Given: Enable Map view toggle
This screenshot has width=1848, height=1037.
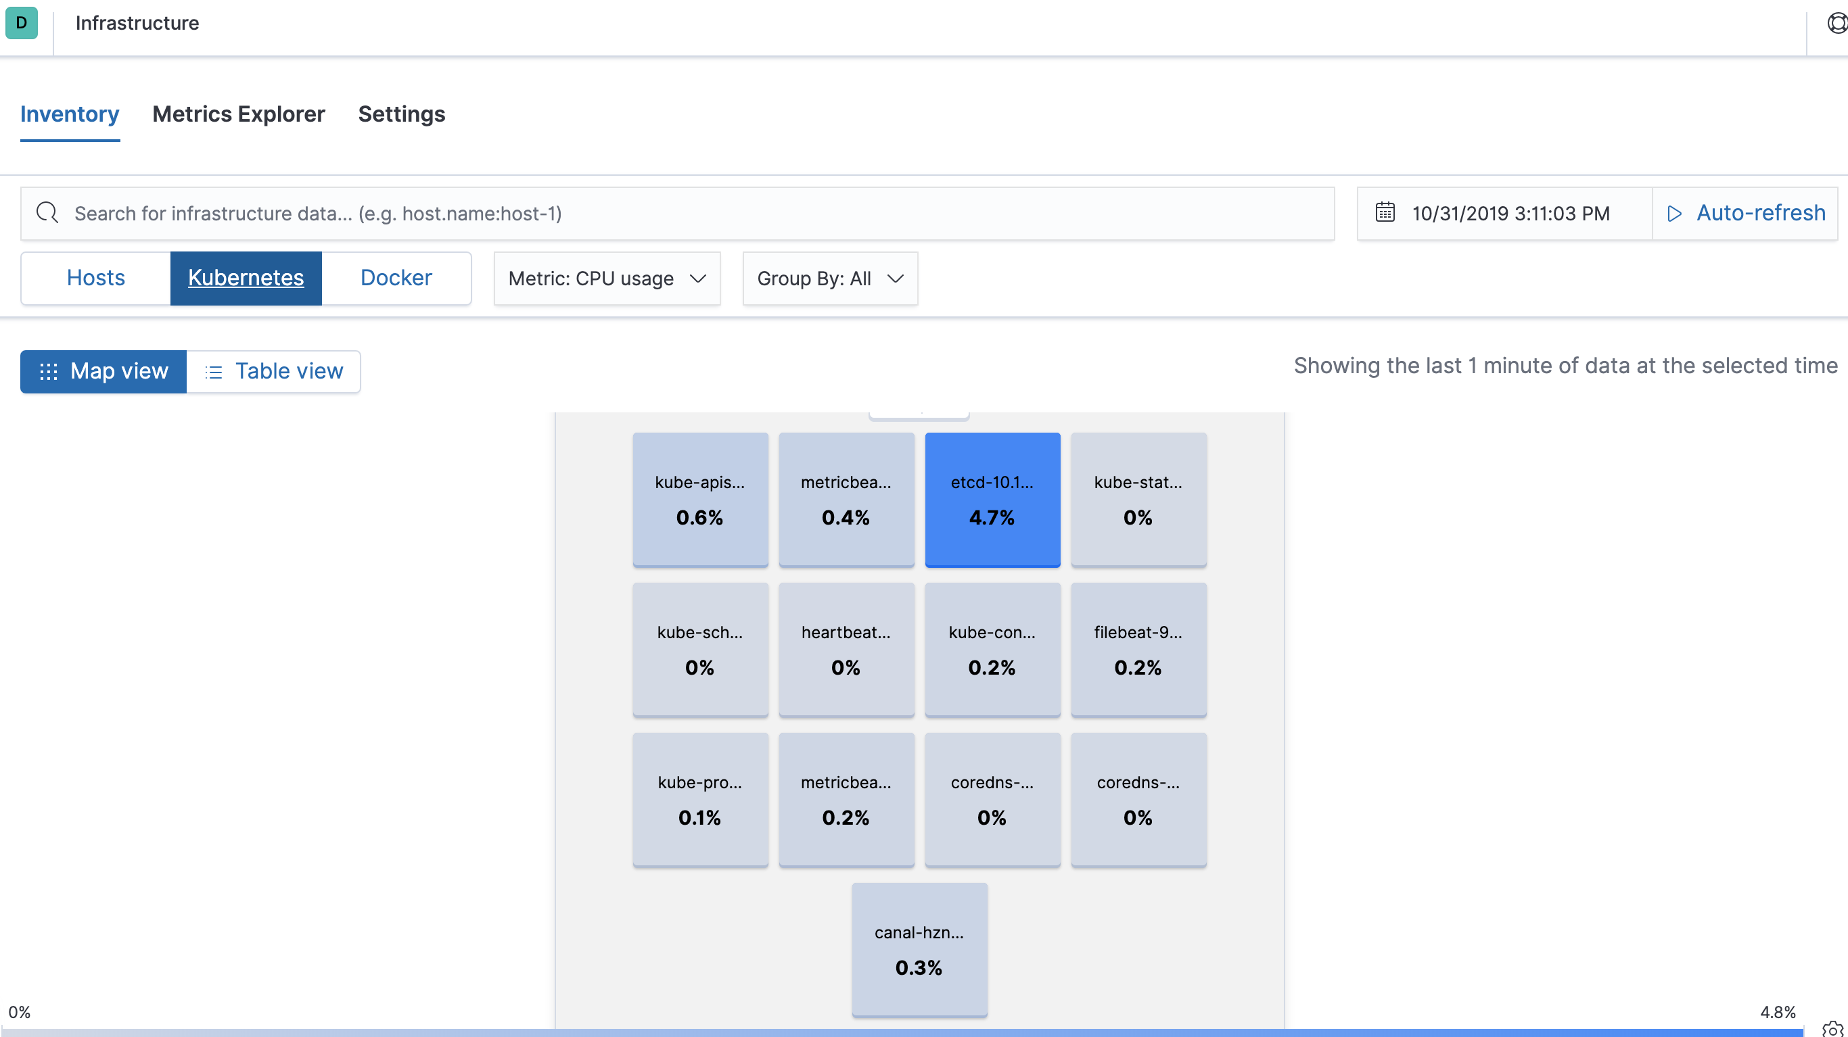Looking at the screenshot, I should point(103,371).
